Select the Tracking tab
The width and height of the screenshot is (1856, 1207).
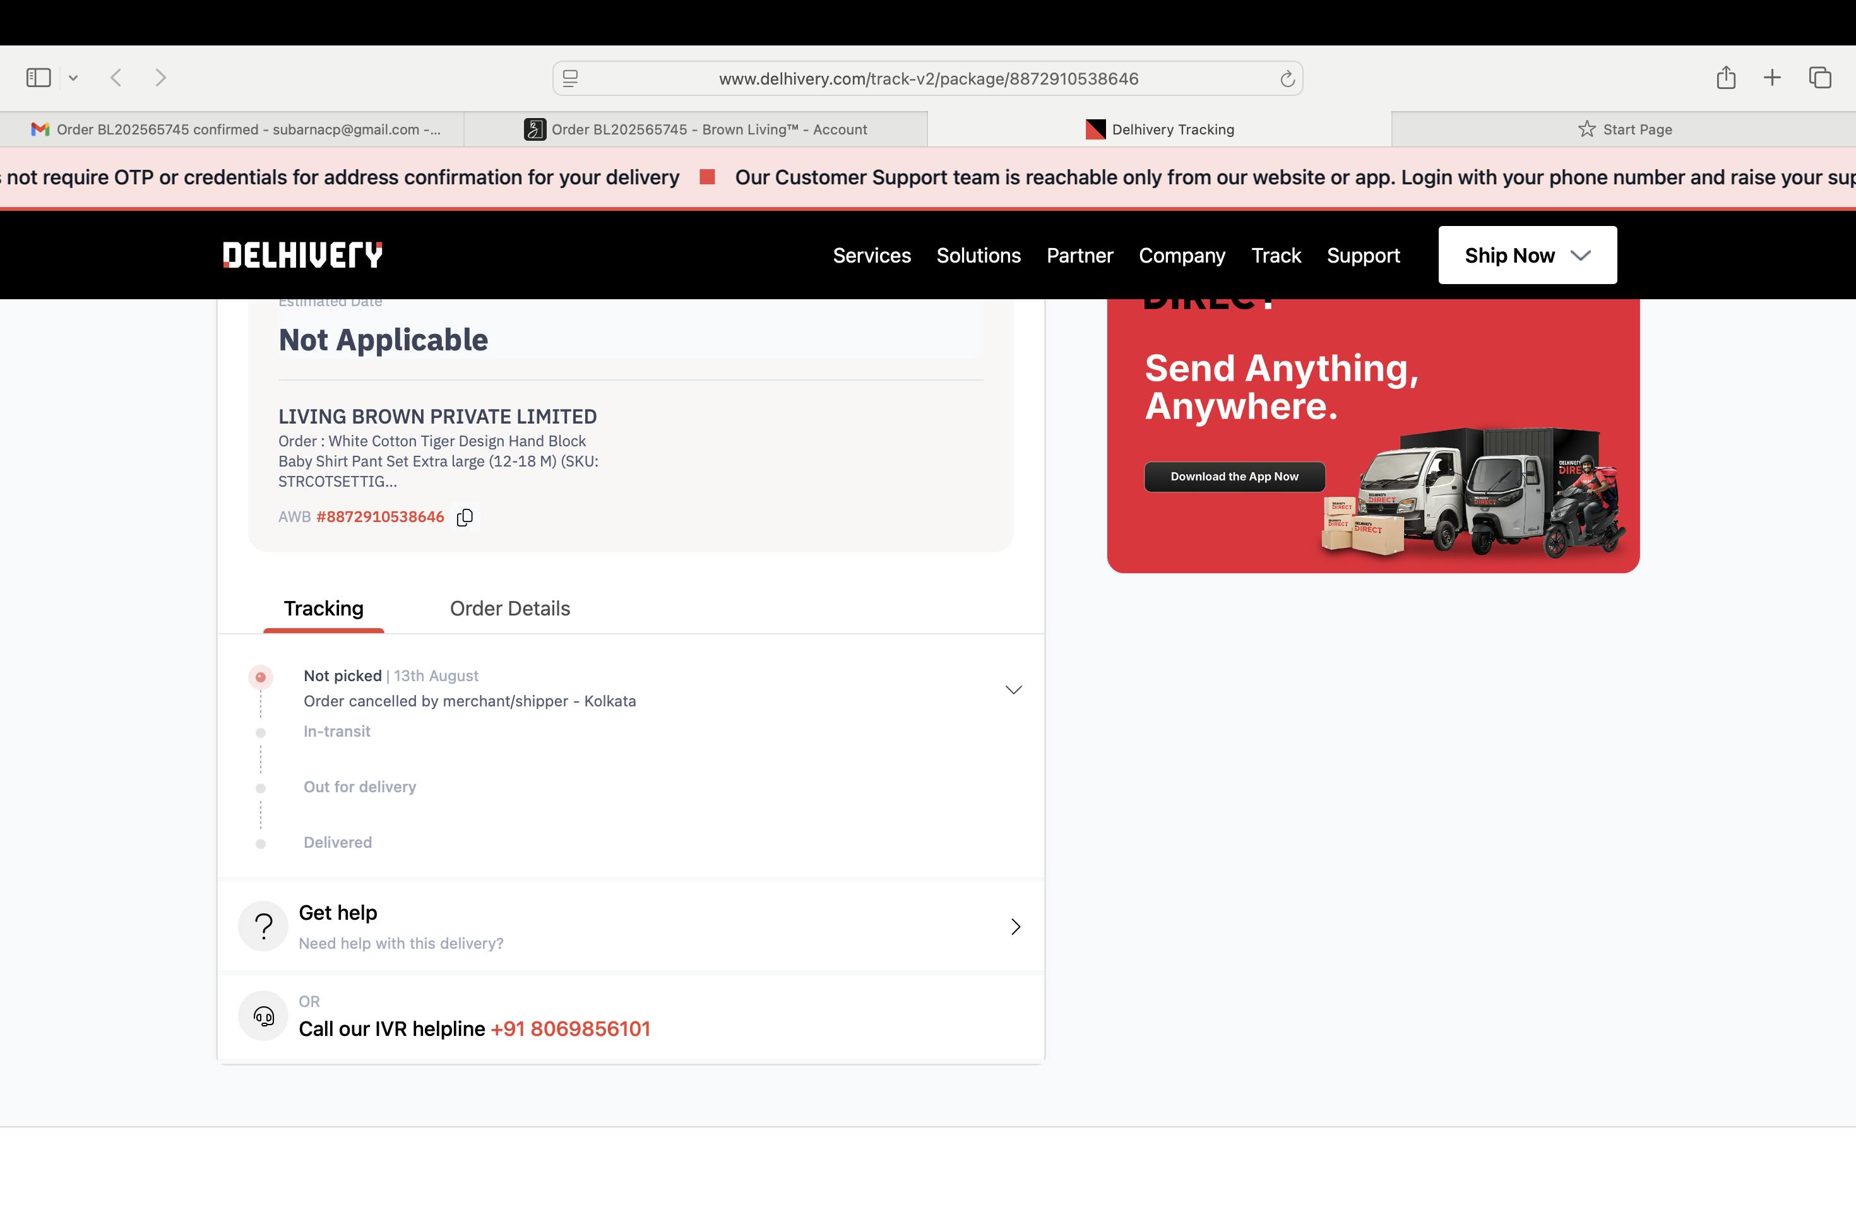[324, 608]
